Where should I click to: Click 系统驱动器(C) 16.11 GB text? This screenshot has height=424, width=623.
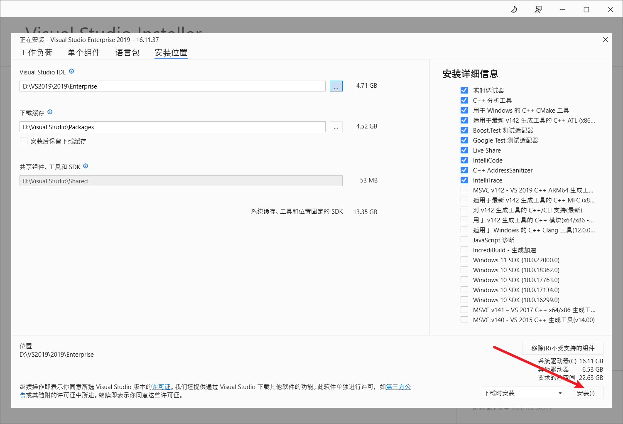pos(571,361)
